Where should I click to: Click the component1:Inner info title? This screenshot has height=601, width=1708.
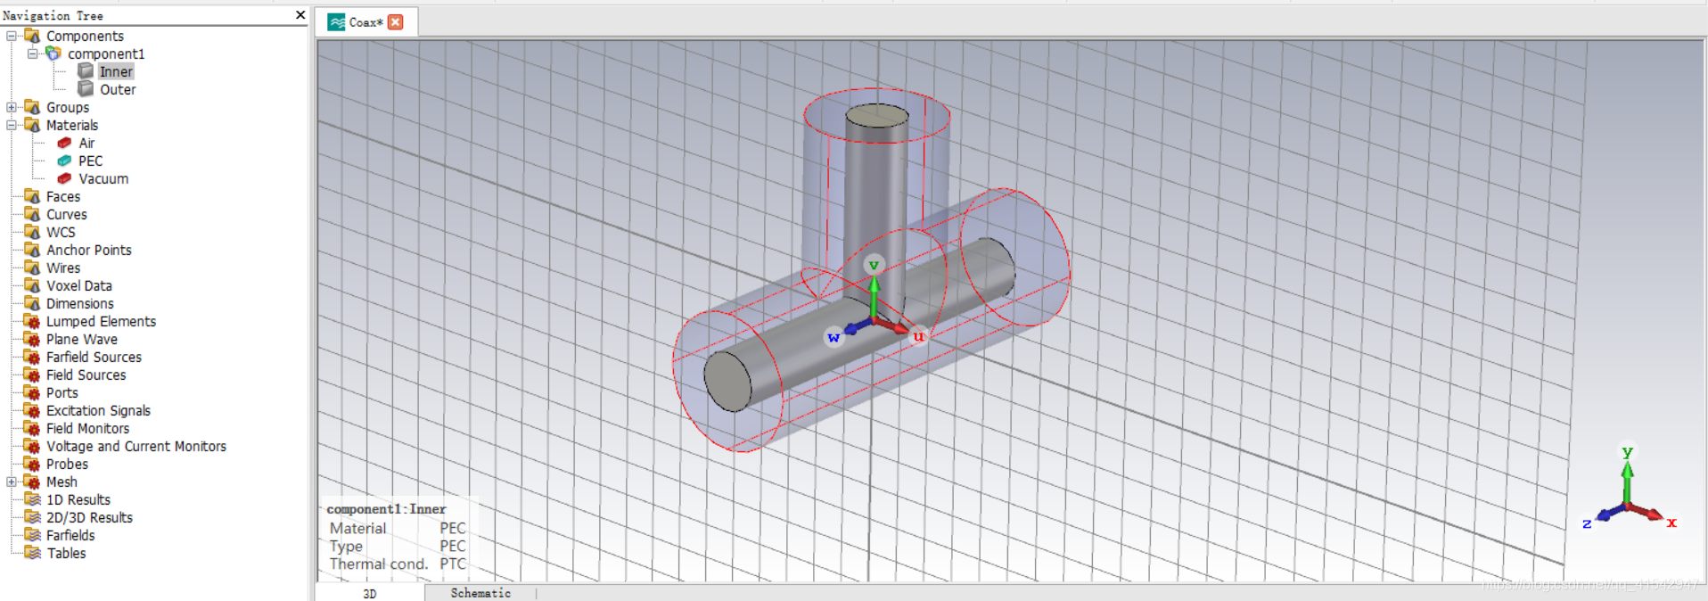(386, 509)
